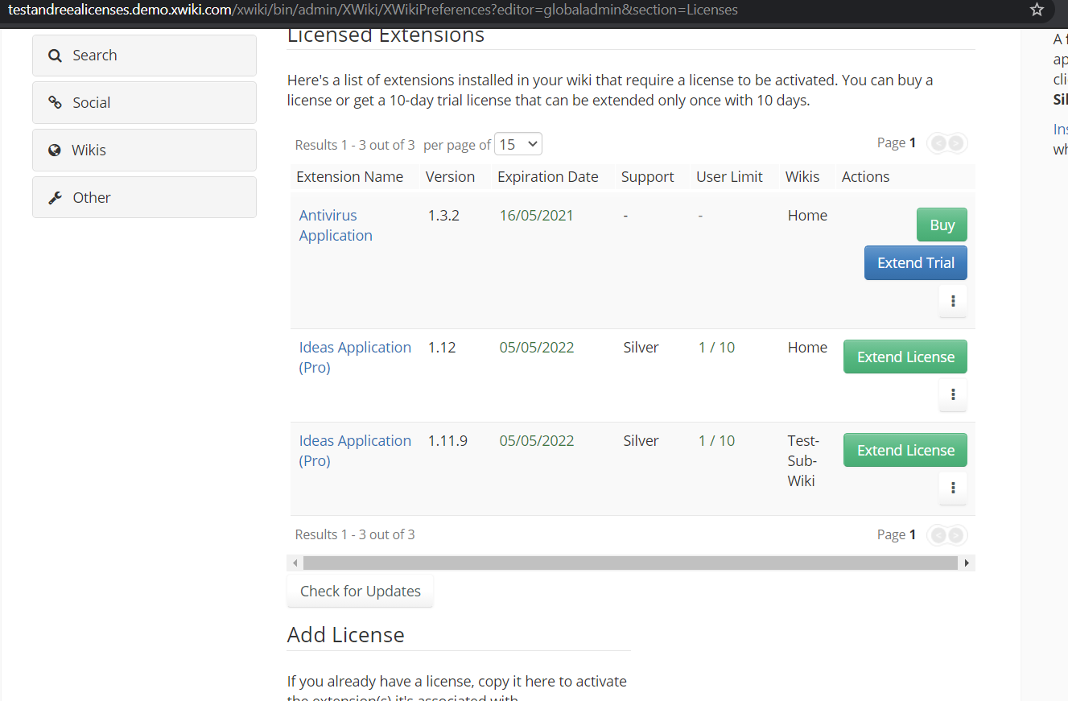Open the kebab menu for Ideas Application 1.12

coord(952,394)
